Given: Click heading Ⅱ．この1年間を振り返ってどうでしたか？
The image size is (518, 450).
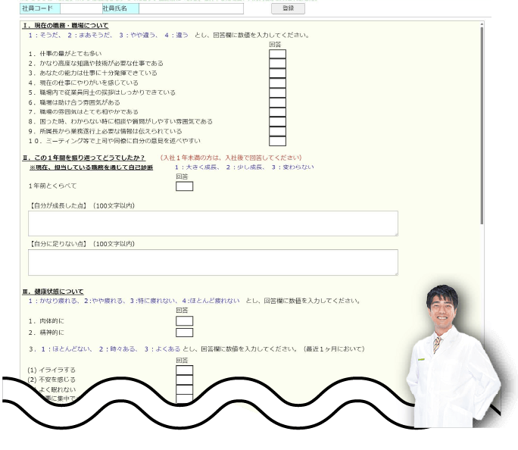Looking at the screenshot, I should (83, 158).
